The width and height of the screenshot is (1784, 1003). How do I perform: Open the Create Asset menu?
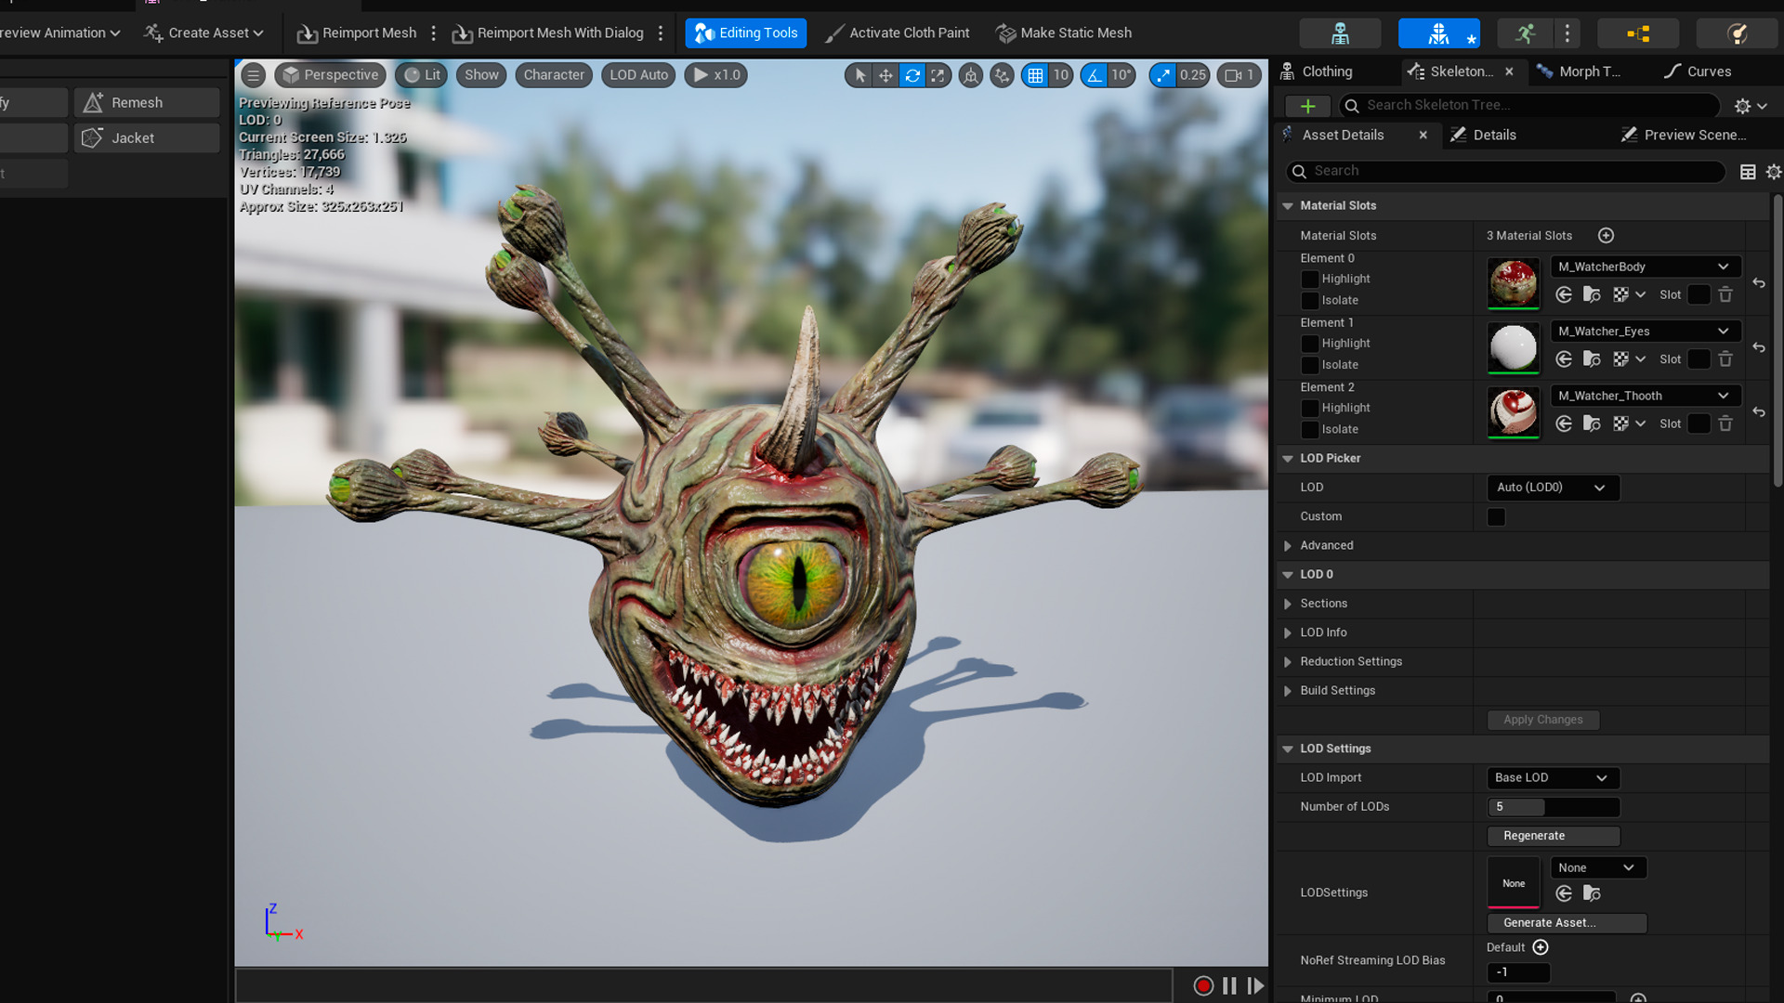203,33
